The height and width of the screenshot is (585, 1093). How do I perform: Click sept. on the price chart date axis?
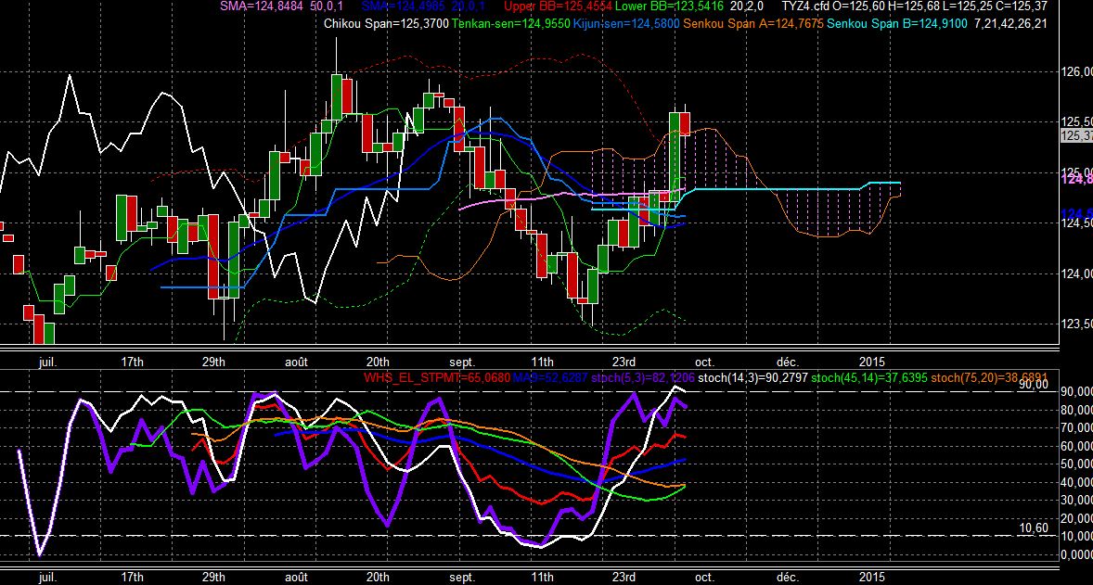click(x=462, y=362)
